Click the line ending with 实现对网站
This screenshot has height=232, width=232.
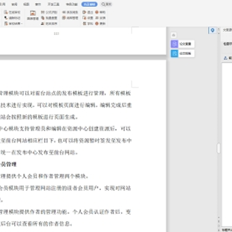(66, 188)
